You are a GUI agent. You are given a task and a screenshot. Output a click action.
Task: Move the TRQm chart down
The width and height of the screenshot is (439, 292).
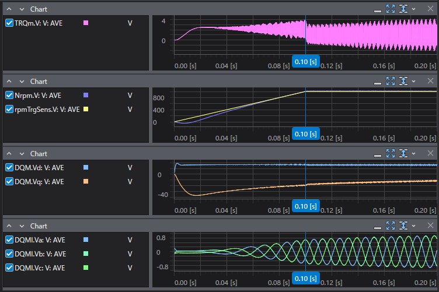[22, 9]
